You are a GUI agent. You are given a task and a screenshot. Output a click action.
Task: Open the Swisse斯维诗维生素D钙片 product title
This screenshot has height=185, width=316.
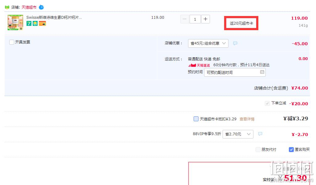pos(54,18)
